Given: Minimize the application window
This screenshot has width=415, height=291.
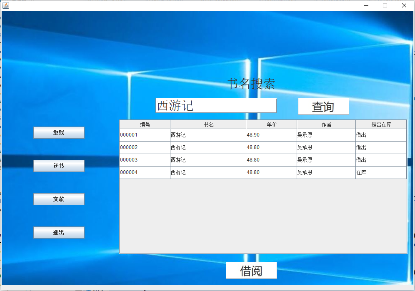Looking at the screenshot, I should click(x=366, y=5).
